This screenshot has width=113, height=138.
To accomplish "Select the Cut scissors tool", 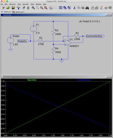I will tap(74, 8).
